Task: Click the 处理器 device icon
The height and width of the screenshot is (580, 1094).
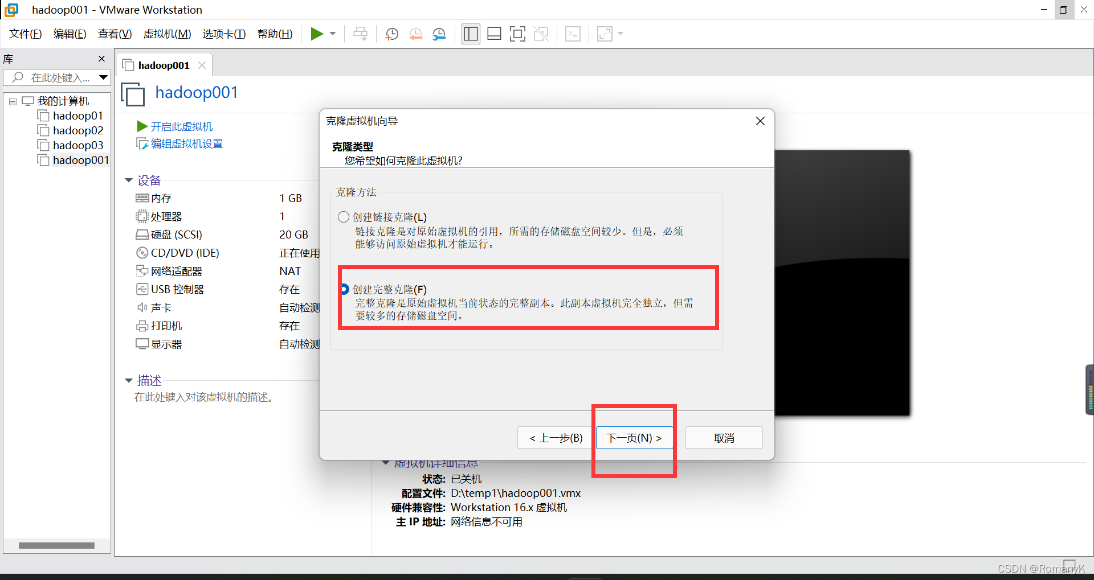Action: [142, 216]
